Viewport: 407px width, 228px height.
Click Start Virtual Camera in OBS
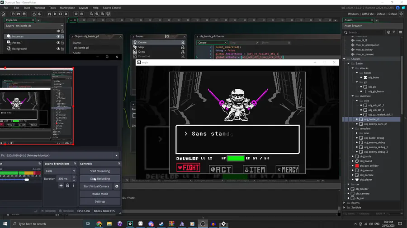(96, 186)
